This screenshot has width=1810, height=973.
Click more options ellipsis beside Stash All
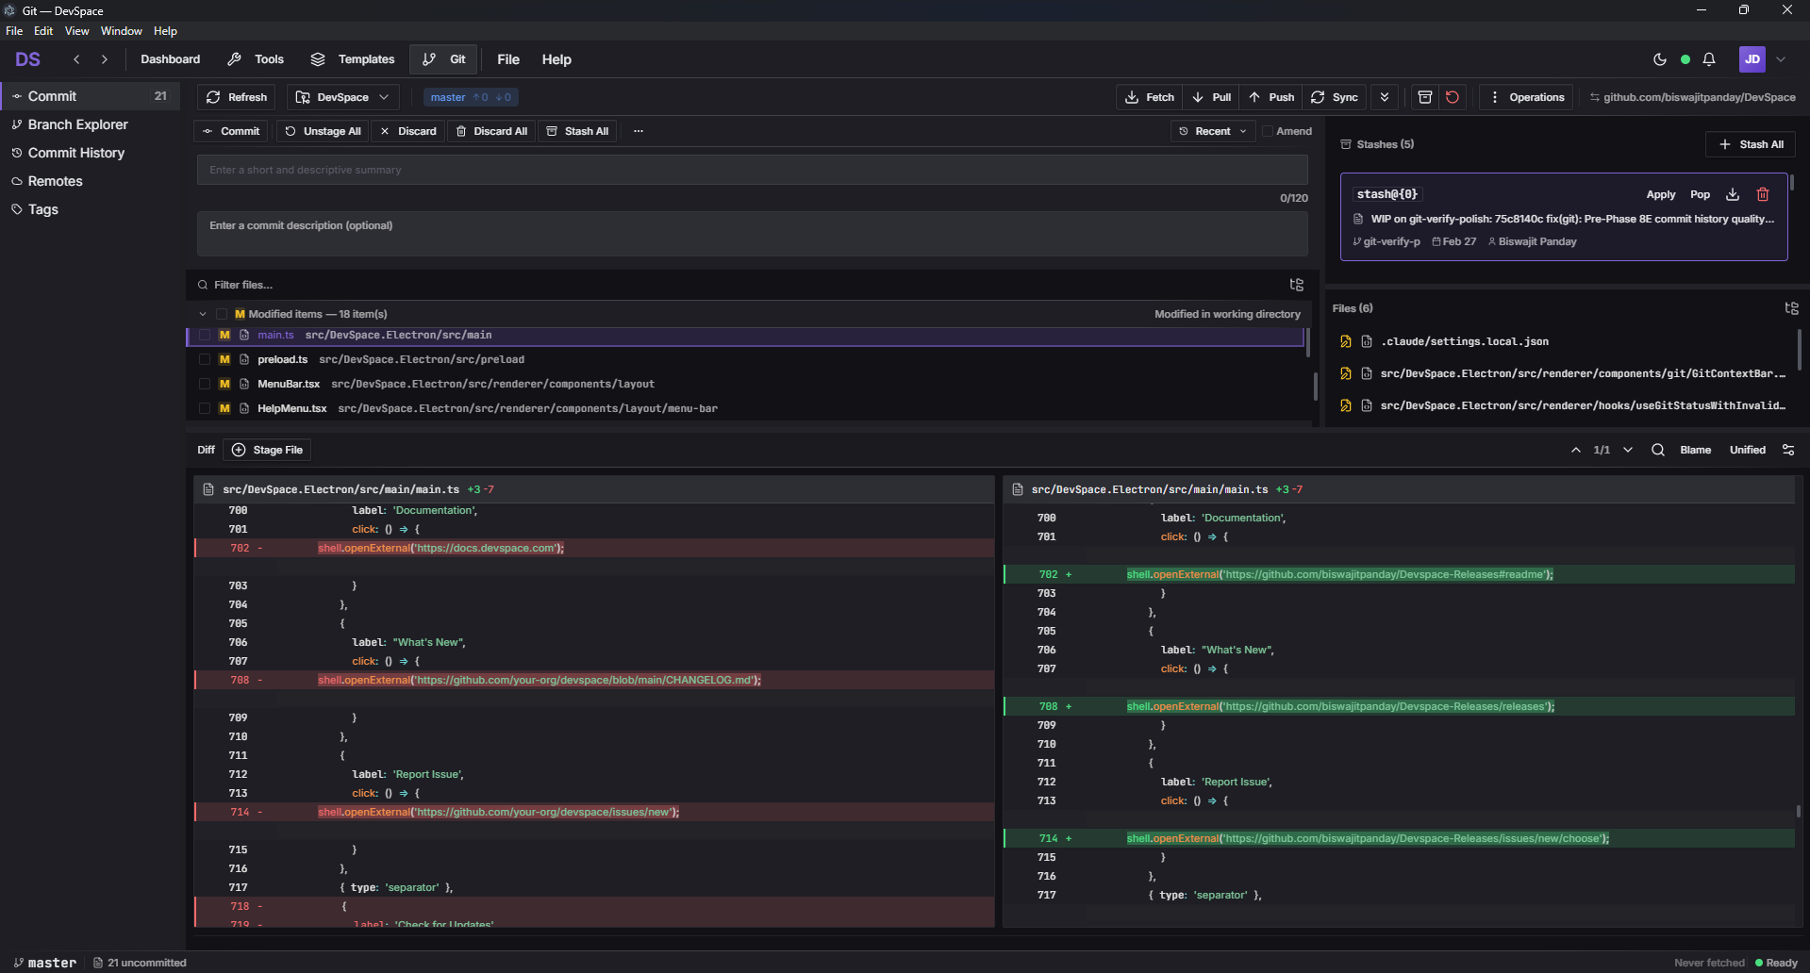tap(639, 131)
